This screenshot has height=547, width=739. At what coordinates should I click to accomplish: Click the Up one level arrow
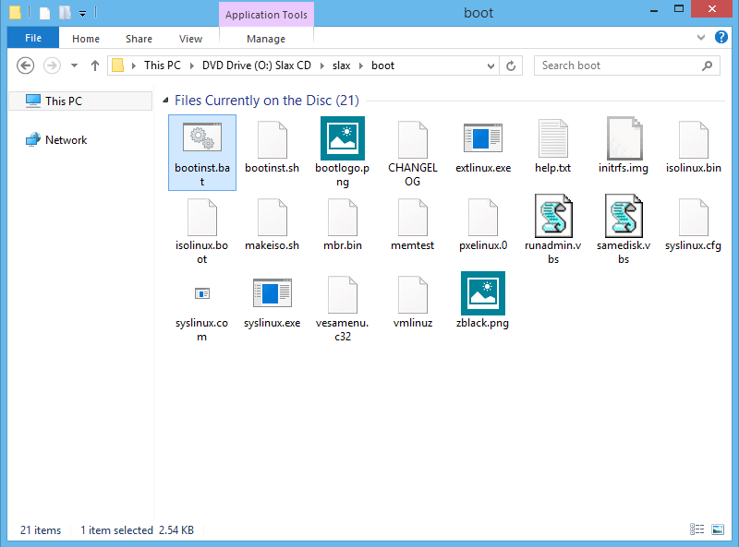point(95,65)
